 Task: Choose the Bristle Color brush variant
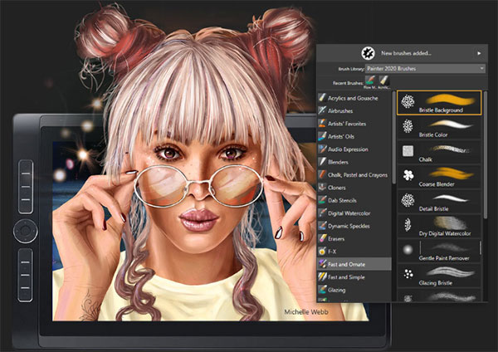click(x=439, y=127)
